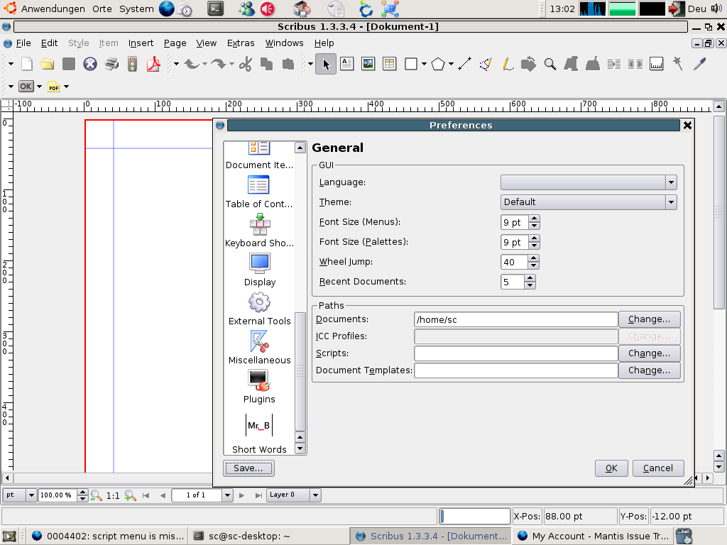Click the Scripts path input field
The width and height of the screenshot is (727, 545).
click(515, 353)
